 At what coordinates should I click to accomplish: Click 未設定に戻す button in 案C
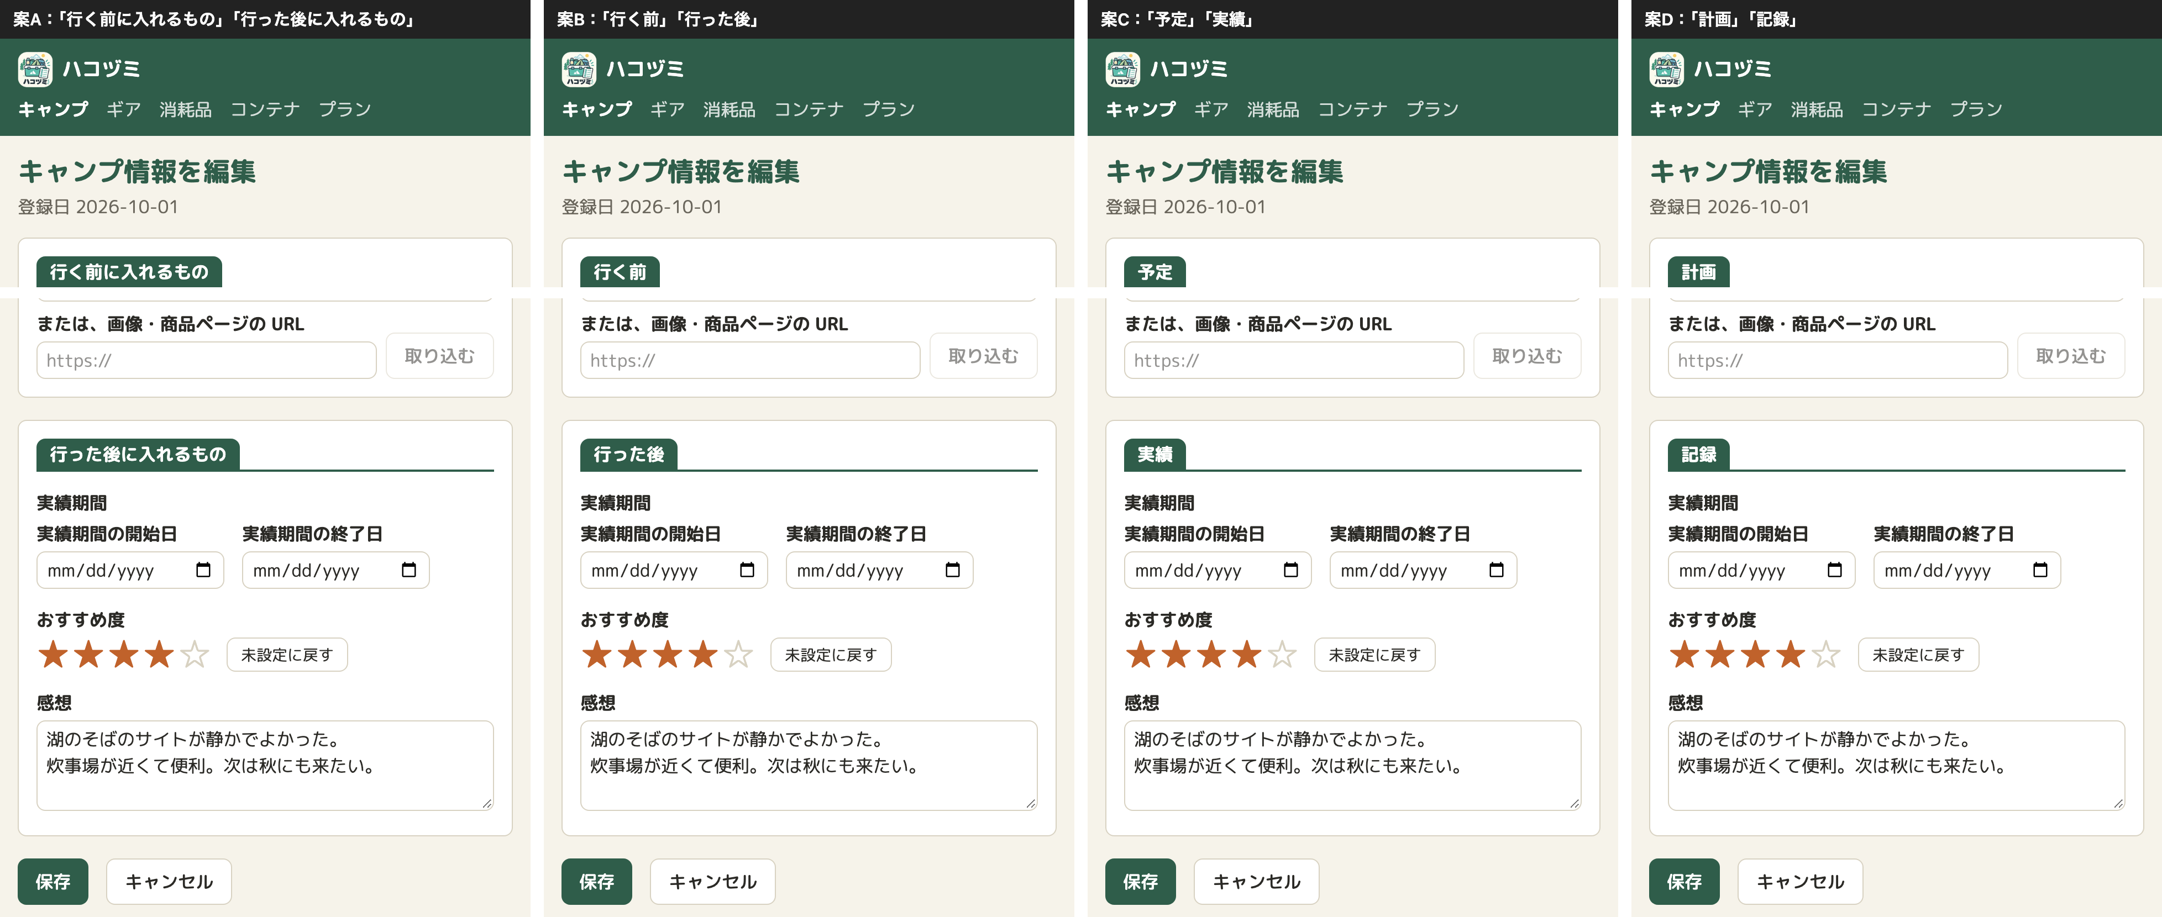coord(1374,655)
